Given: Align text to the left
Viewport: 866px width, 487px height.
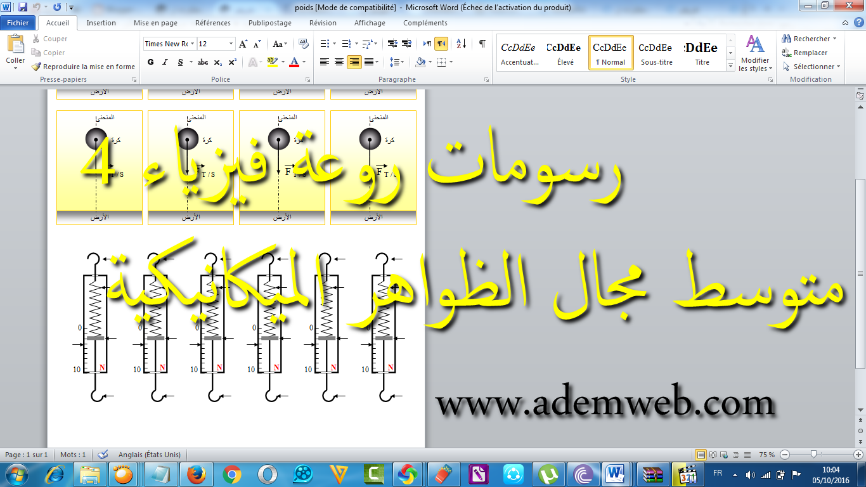Looking at the screenshot, I should 325,62.
